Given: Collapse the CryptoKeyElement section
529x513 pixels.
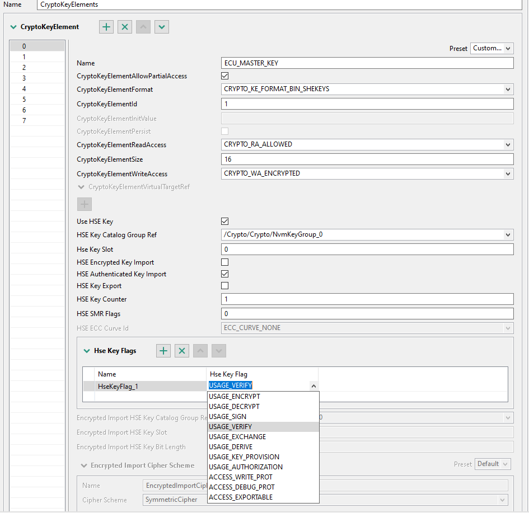Looking at the screenshot, I should [x=12, y=26].
